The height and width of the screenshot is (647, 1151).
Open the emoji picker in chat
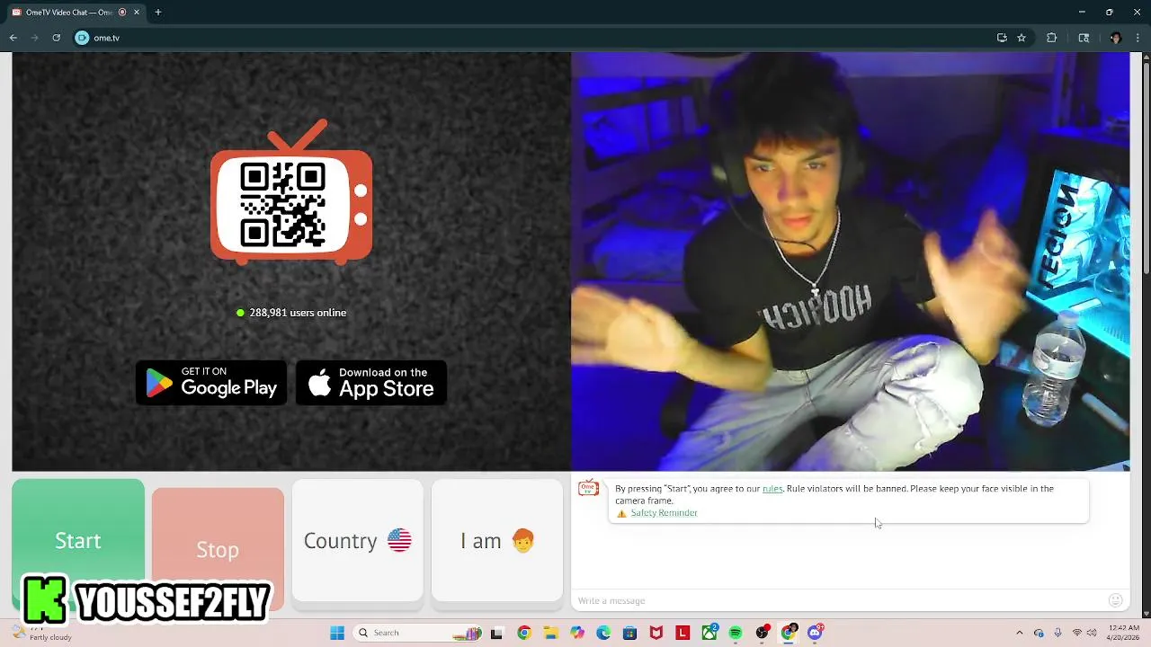pyautogui.click(x=1116, y=600)
